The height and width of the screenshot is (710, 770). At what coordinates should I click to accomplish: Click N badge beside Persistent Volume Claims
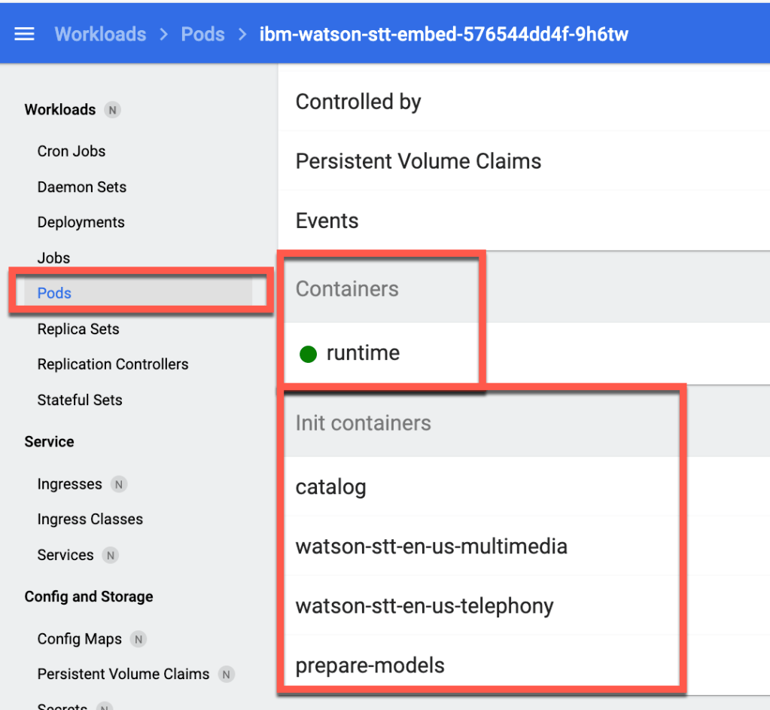(226, 675)
